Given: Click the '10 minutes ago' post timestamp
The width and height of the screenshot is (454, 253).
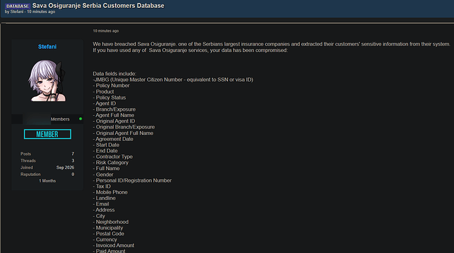Looking at the screenshot, I should [x=106, y=31].
